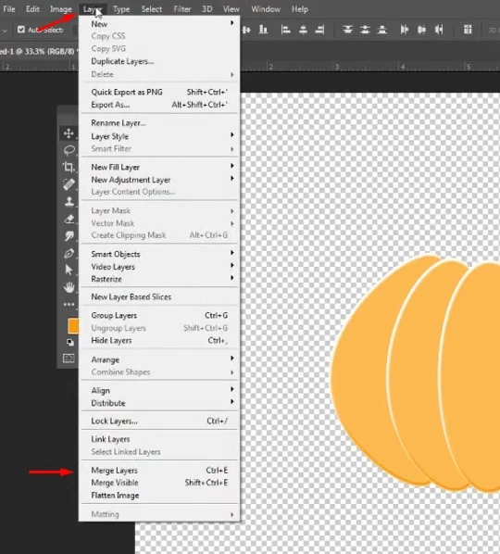Viewport: 500px width, 554px height.
Task: Expand the New Fill Layer submenu
Action: [x=160, y=167]
